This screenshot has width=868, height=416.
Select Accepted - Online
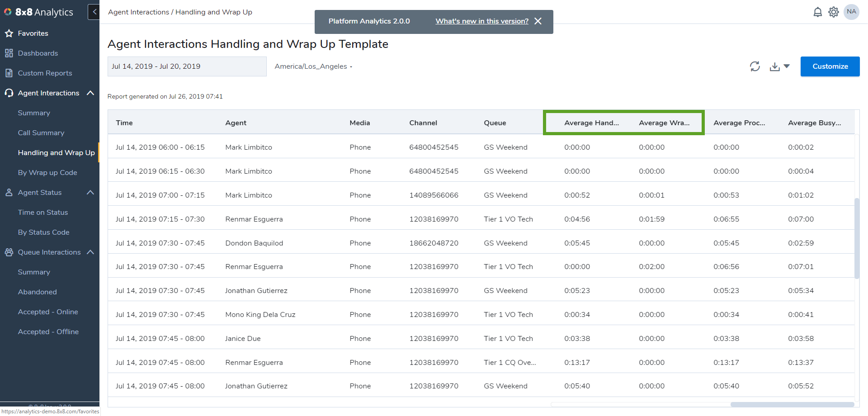click(48, 312)
